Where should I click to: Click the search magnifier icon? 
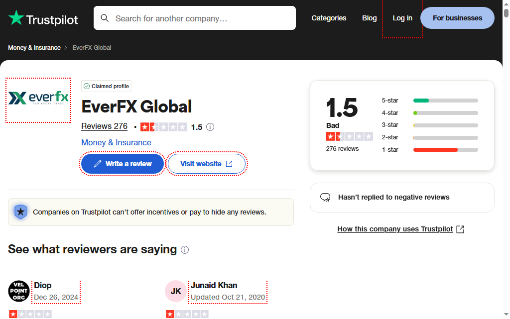105,18
